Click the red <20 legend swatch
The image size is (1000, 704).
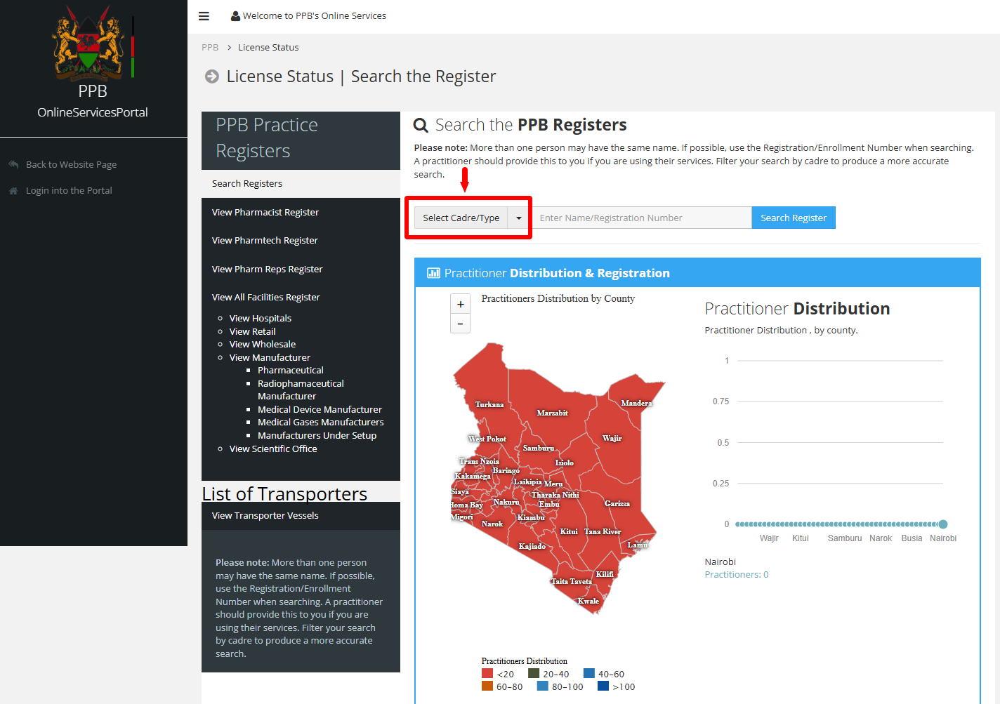487,673
